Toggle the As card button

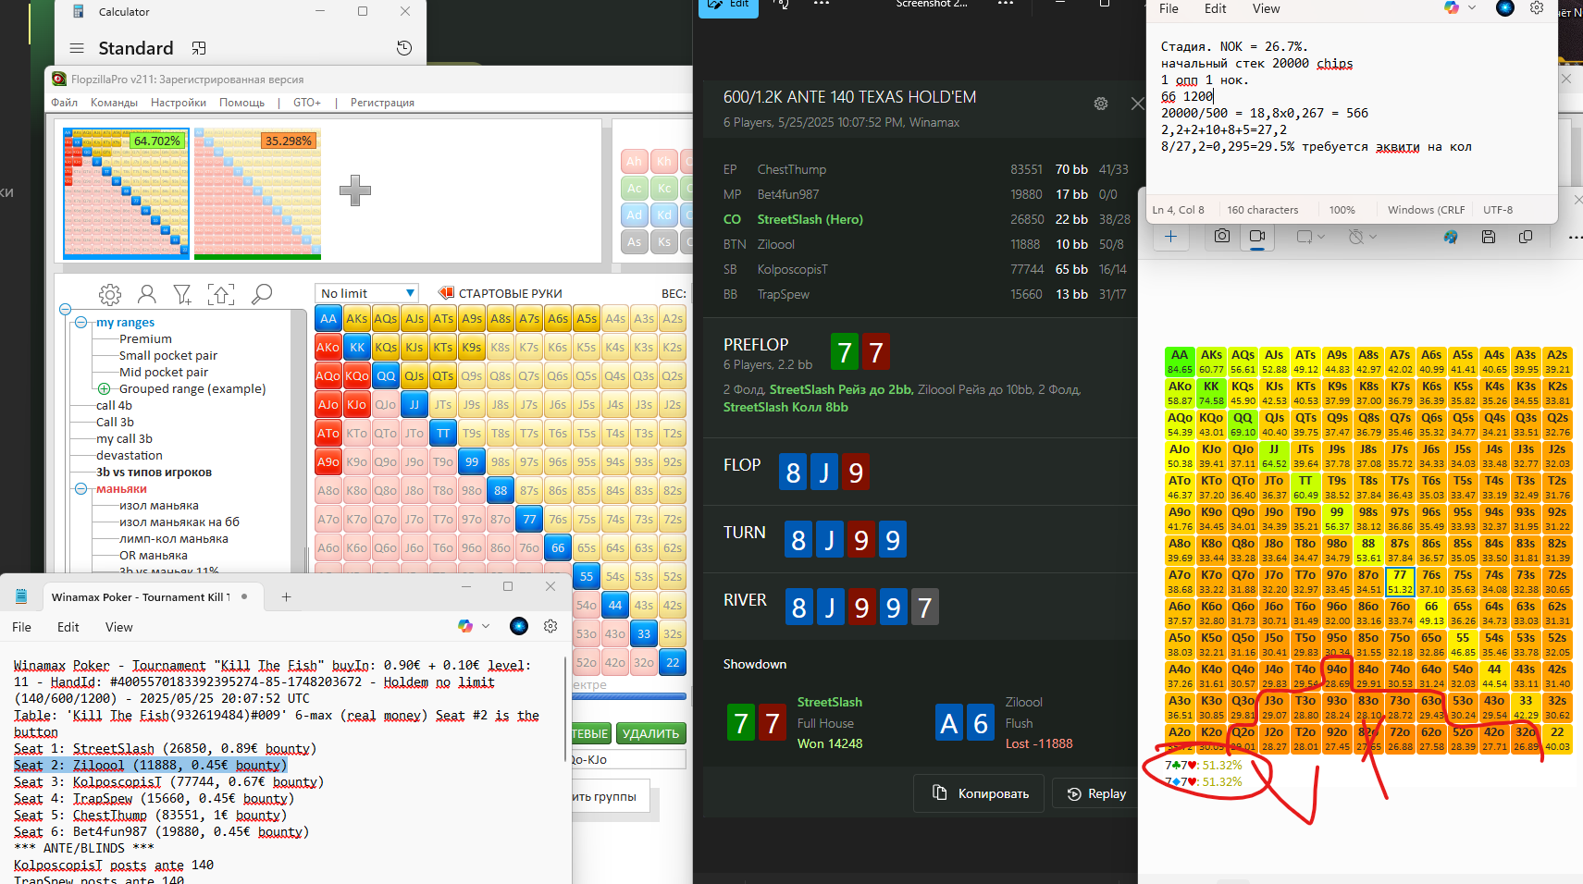pos(634,242)
